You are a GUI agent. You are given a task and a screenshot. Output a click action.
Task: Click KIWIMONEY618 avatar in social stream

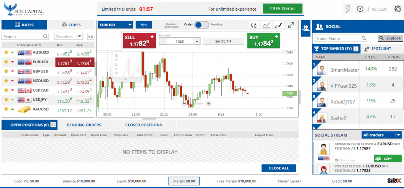323,149
